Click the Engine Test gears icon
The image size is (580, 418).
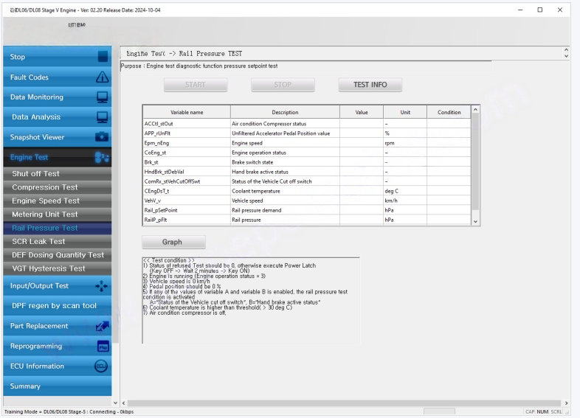coord(103,157)
